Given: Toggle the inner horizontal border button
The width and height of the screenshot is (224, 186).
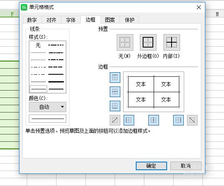Looking at the screenshot, I should tap(115, 92).
